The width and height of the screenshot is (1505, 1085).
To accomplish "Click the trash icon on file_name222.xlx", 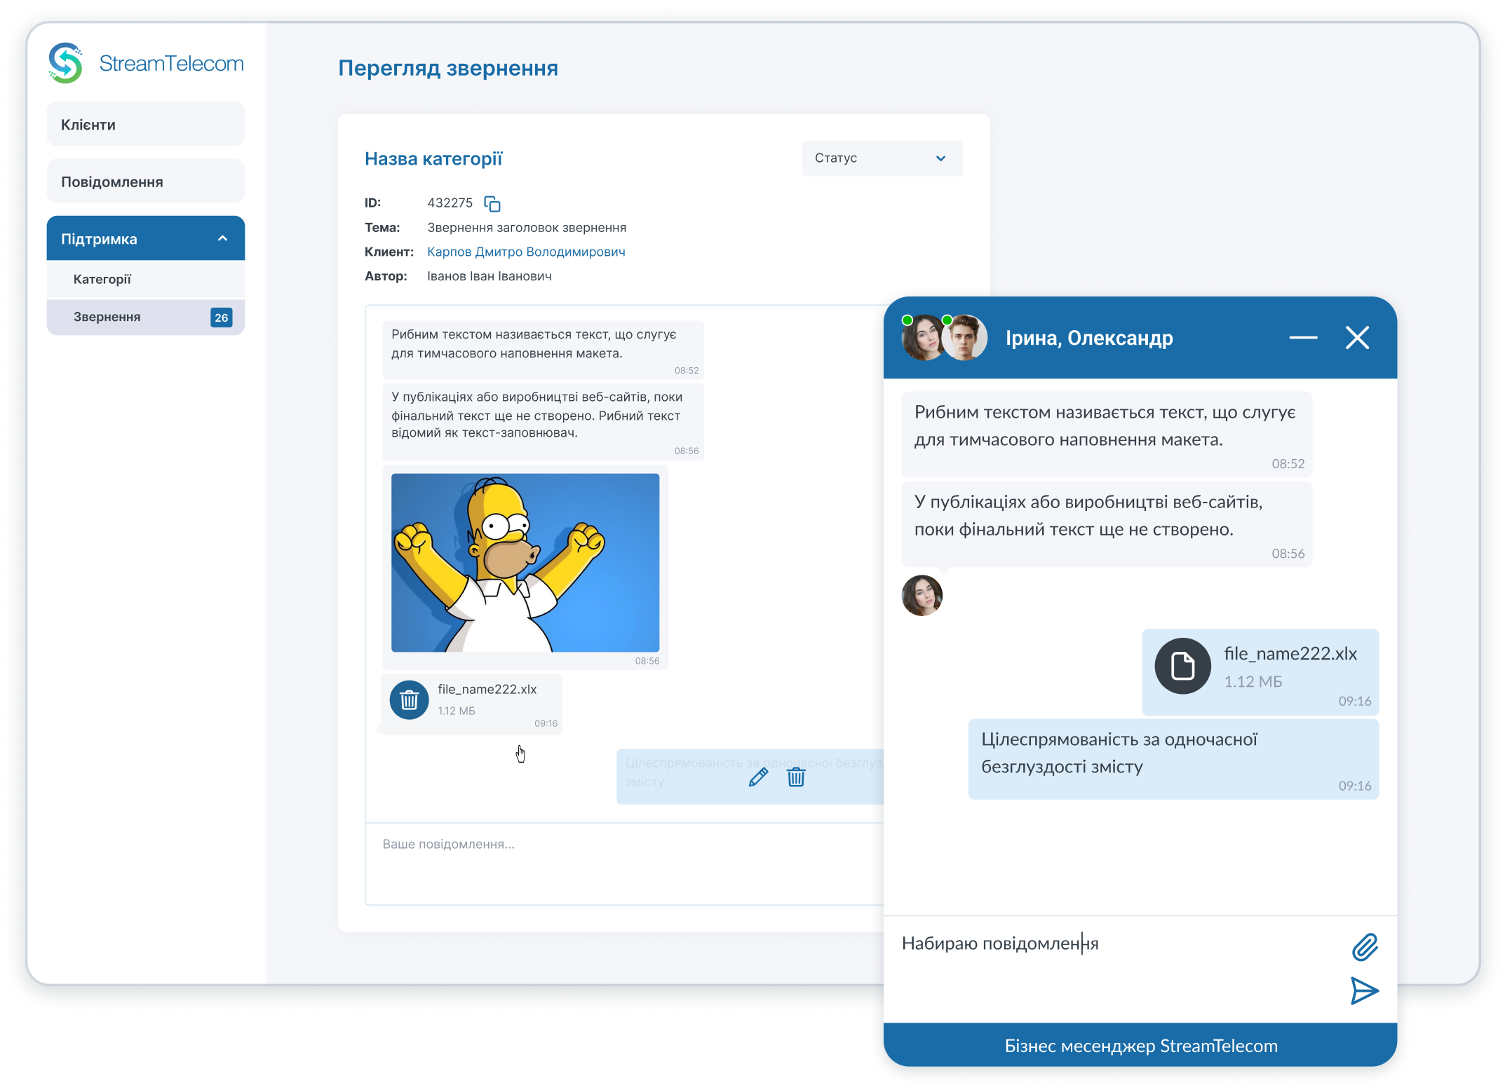I will coord(410,700).
